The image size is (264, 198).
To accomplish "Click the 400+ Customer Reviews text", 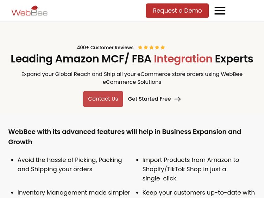I will (105, 47).
